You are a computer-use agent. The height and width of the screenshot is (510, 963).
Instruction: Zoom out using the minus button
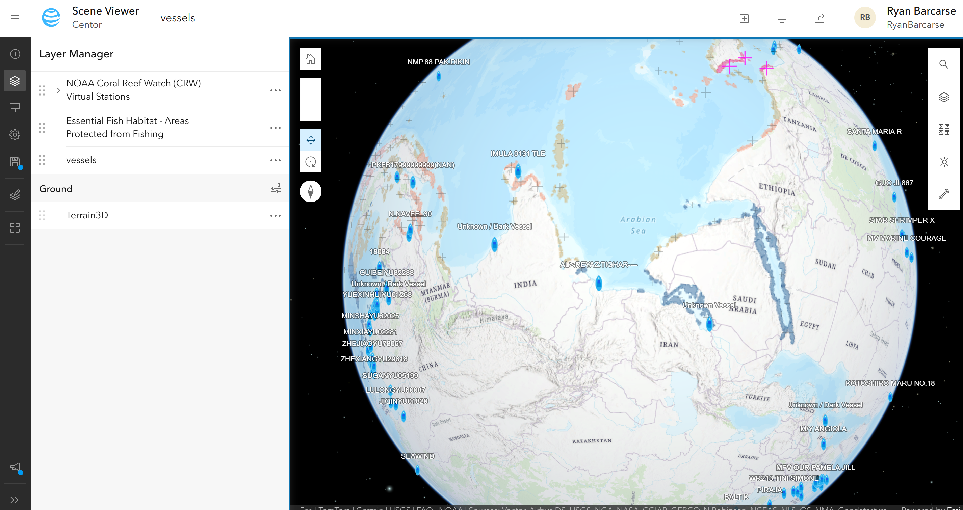[310, 111]
